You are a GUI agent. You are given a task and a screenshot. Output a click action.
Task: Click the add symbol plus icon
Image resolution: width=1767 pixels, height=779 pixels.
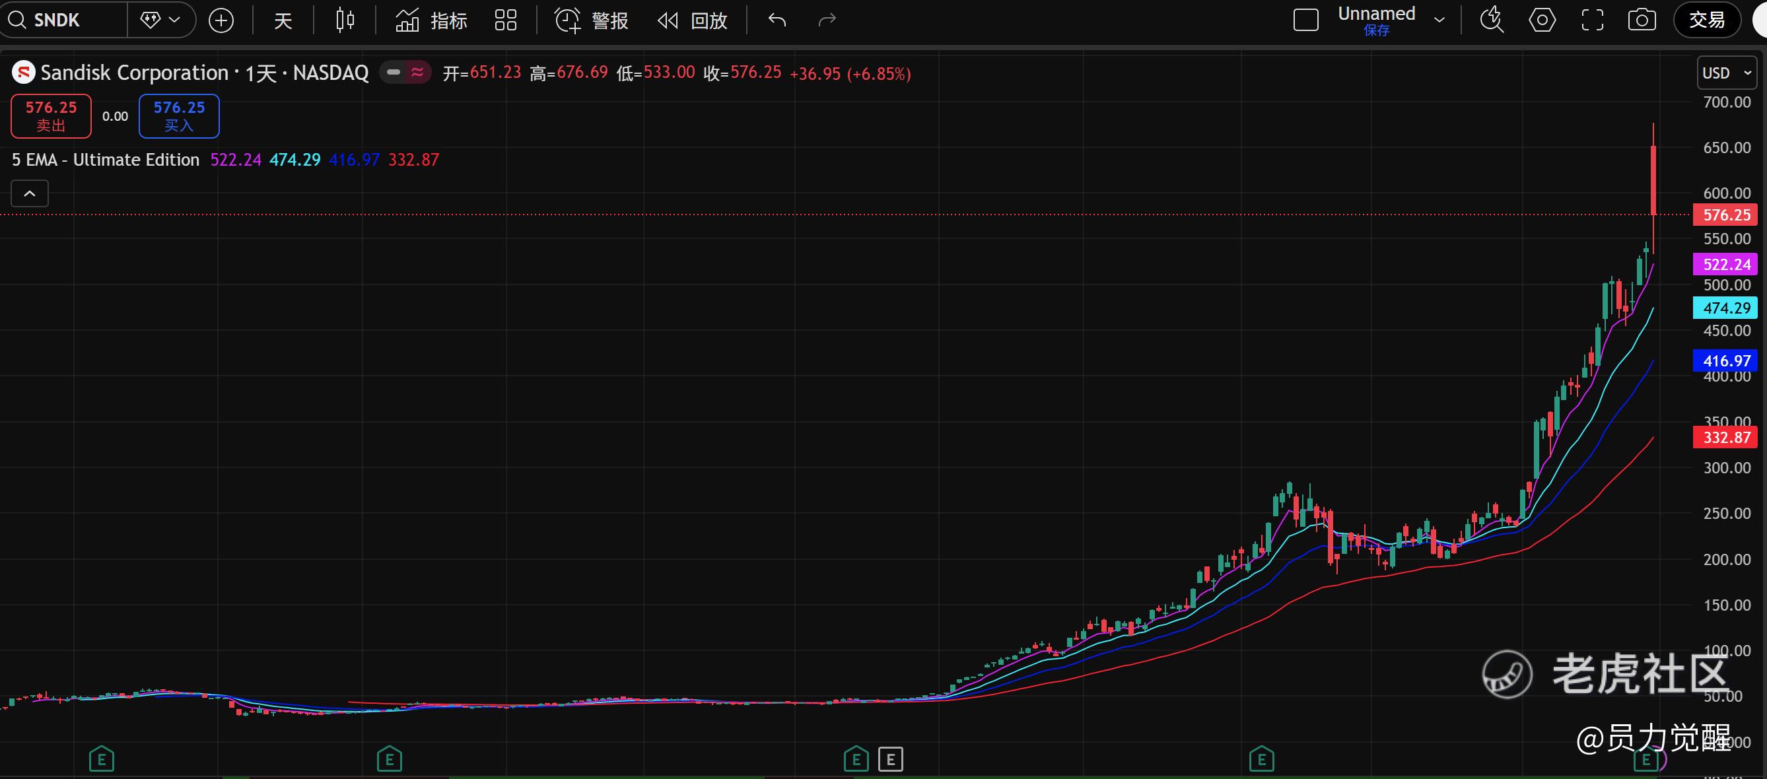[221, 20]
